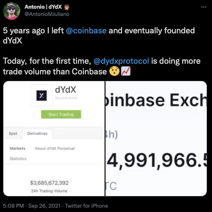Click the Antonio | dYdX display name

[43, 7]
